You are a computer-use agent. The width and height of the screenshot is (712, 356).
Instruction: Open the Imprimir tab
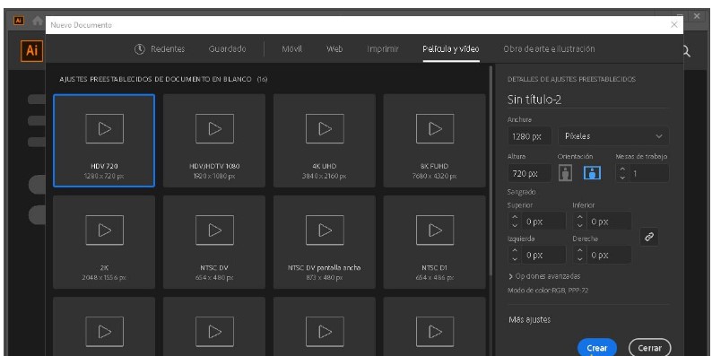tap(383, 49)
